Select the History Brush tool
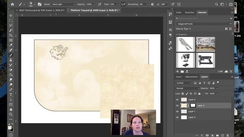Screen dimensions: 244x137 11,65
